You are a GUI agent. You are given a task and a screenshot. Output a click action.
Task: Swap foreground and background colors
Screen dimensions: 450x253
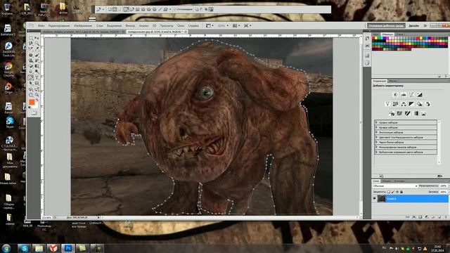(x=37, y=100)
